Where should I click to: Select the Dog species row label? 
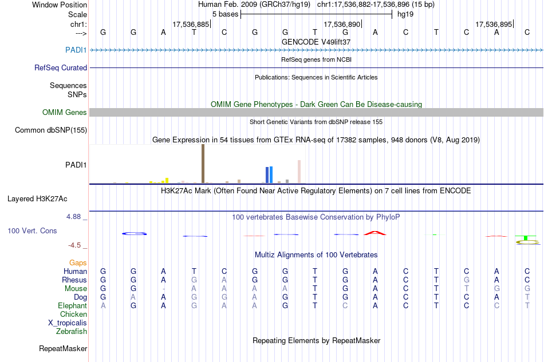point(80,297)
